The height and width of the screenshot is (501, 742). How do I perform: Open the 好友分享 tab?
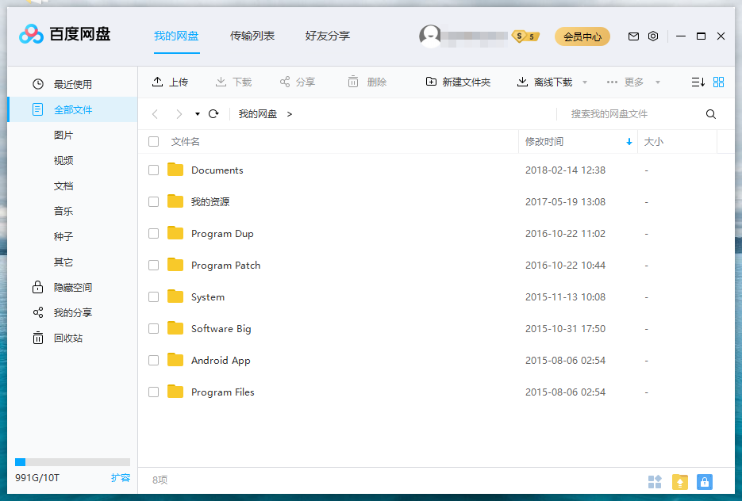(x=328, y=36)
